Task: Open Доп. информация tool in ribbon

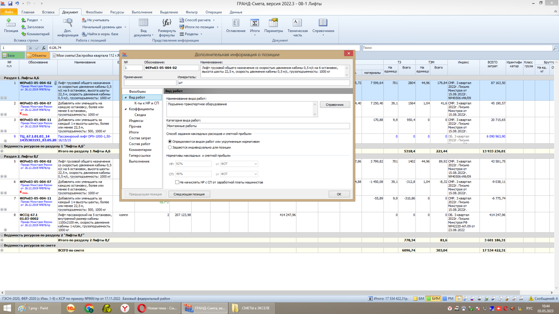Action: click(68, 24)
